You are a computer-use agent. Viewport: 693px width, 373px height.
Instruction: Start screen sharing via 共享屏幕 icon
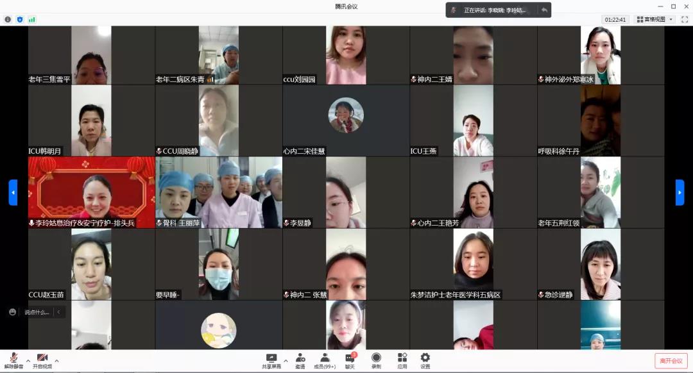pyautogui.click(x=271, y=360)
